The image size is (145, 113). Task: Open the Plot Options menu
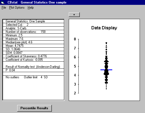pyautogui.click(x=17, y=8)
